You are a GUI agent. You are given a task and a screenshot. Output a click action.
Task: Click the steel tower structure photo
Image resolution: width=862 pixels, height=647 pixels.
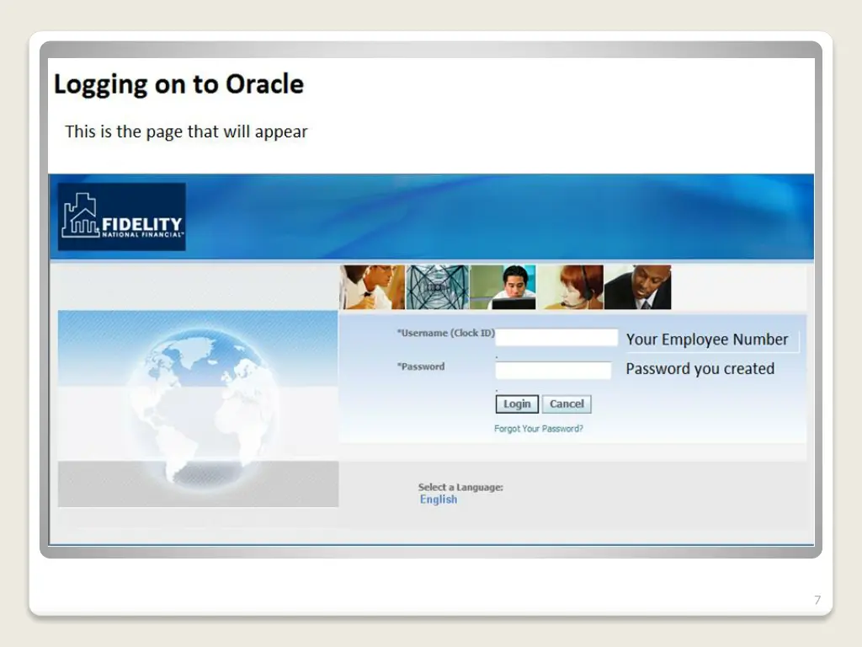pos(437,287)
